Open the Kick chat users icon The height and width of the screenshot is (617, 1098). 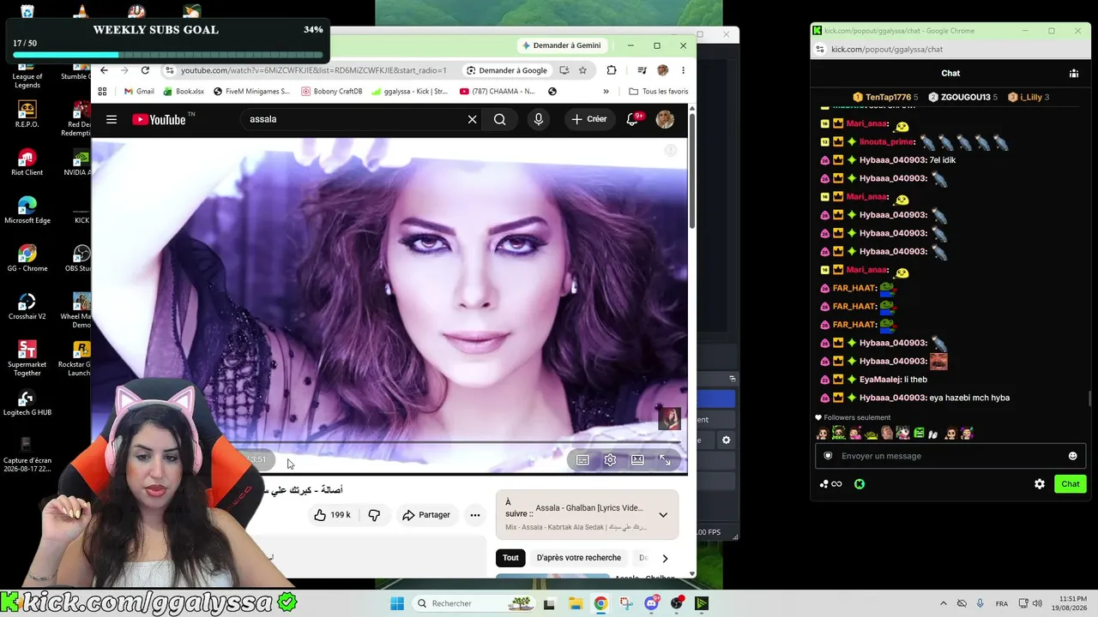[x=1073, y=74]
